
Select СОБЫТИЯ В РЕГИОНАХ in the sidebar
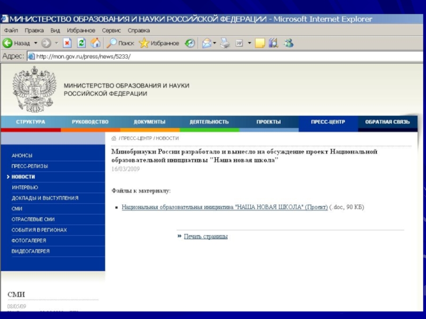39,230
